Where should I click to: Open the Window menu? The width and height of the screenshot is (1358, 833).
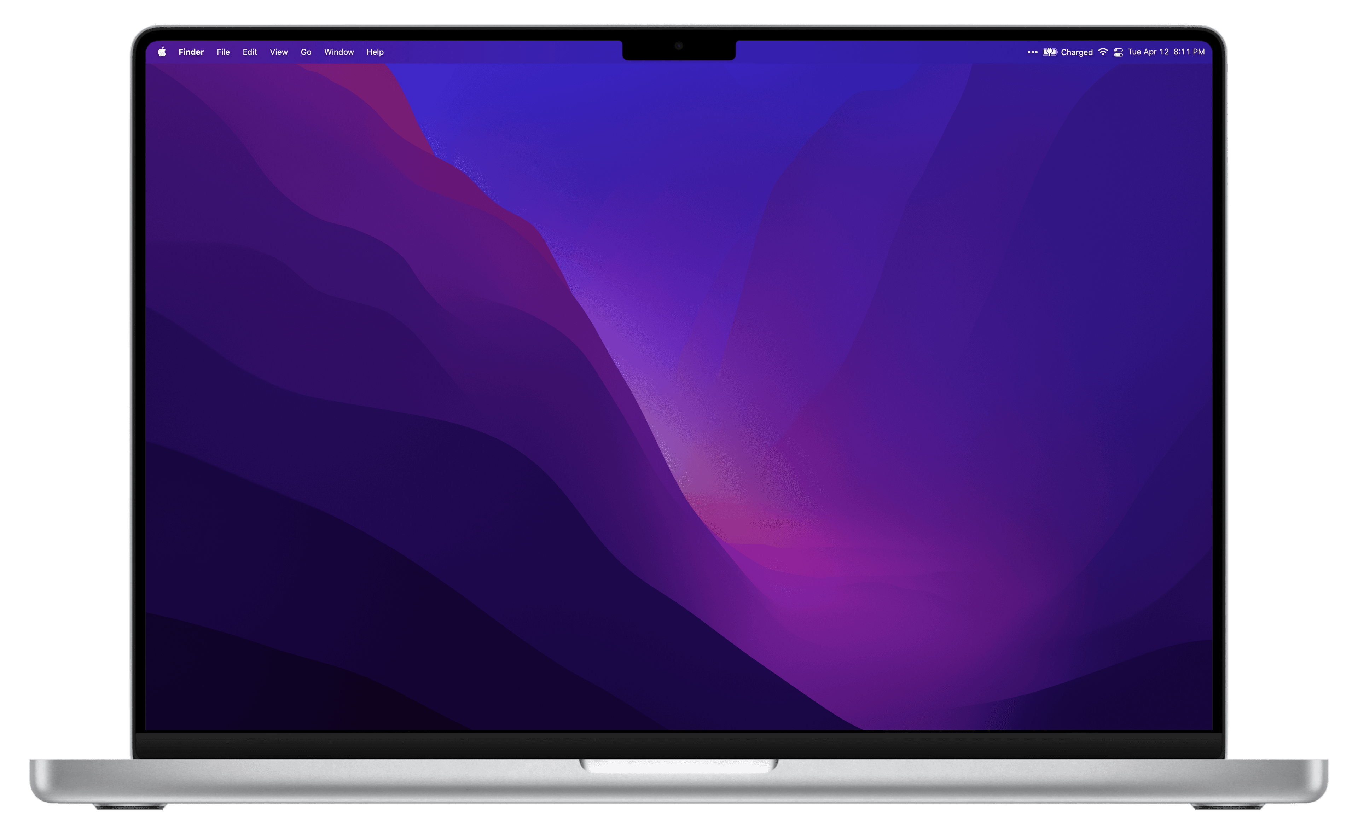point(338,52)
